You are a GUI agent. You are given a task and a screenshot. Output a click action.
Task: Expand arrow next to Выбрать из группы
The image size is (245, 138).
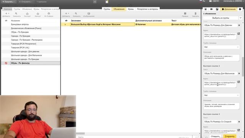click(241, 18)
